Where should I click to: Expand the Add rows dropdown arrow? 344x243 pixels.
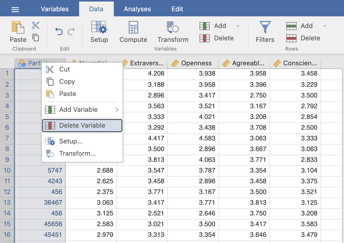(x=325, y=26)
